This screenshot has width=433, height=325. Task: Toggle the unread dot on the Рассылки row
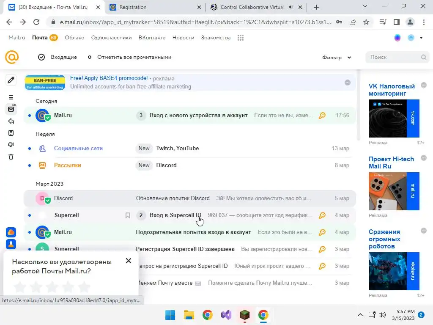click(x=30, y=165)
